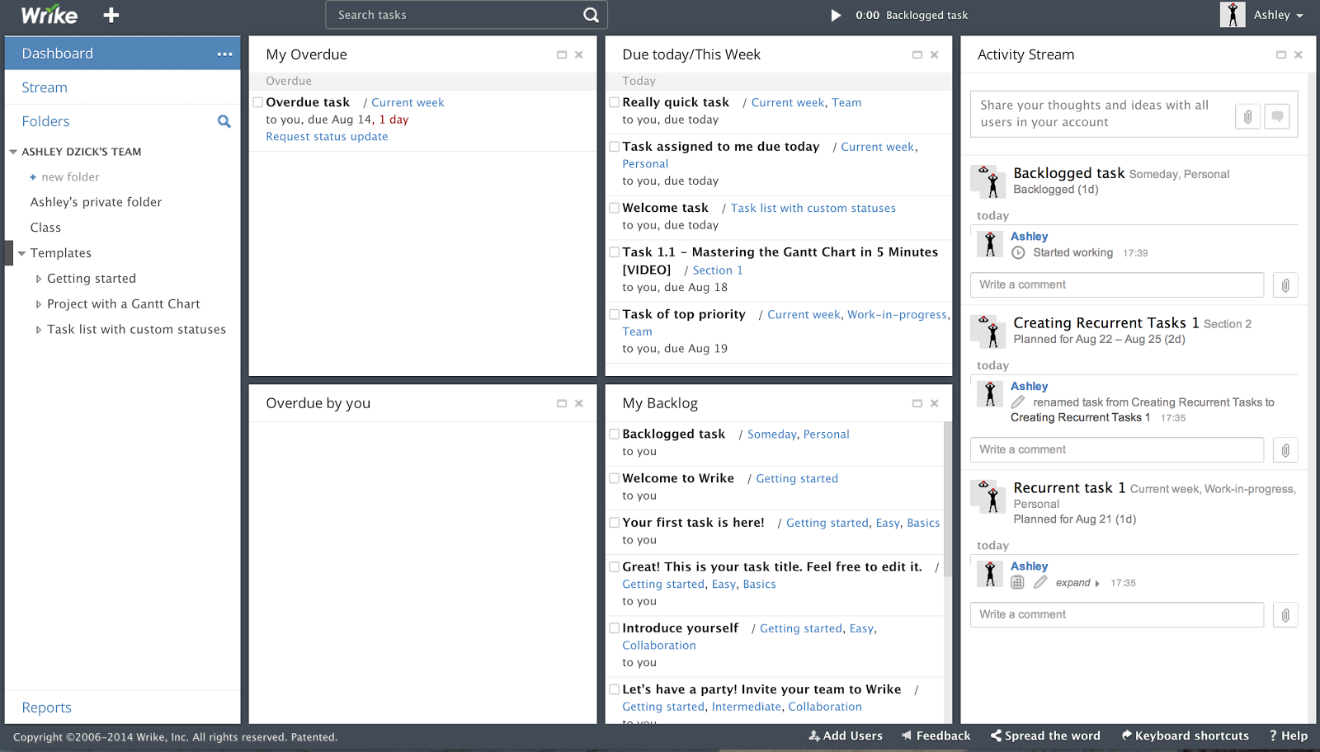The width and height of the screenshot is (1320, 752).
Task: Open Work-in-progress link under Task of top priority
Action: [897, 315]
